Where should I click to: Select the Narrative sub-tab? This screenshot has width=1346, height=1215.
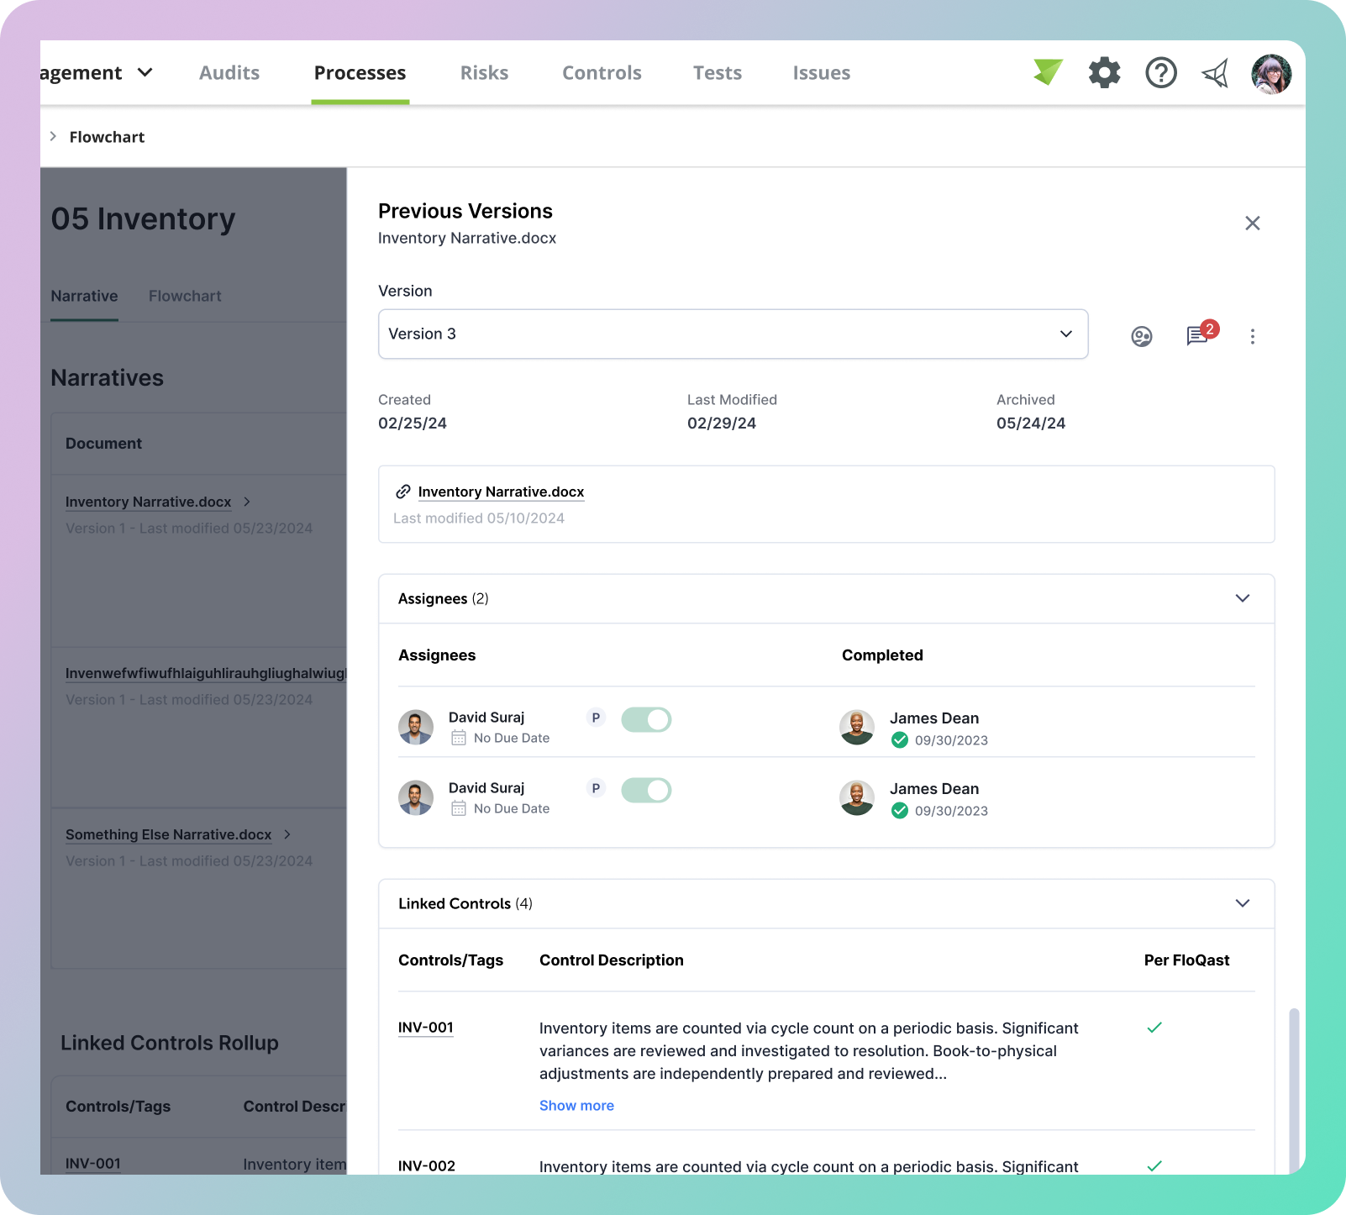(84, 296)
